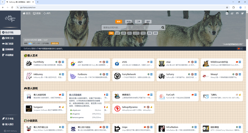Open the 飞弹丸 site logo
The width and height of the screenshot is (248, 133).
tap(206, 96)
